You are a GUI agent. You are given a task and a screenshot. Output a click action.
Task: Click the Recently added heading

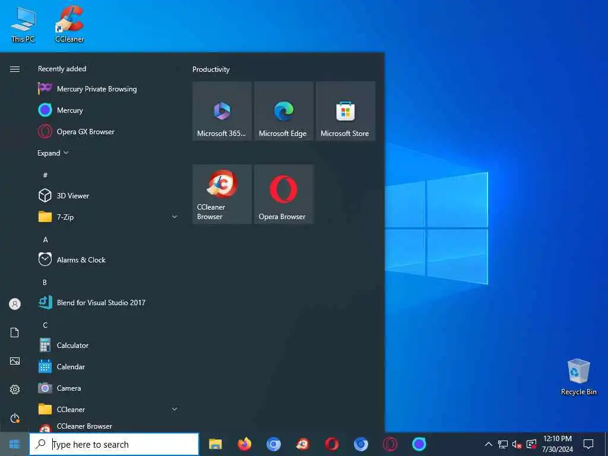tap(62, 69)
